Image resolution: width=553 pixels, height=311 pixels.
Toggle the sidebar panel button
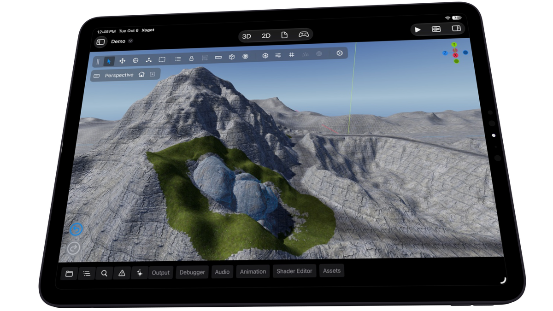pyautogui.click(x=100, y=42)
